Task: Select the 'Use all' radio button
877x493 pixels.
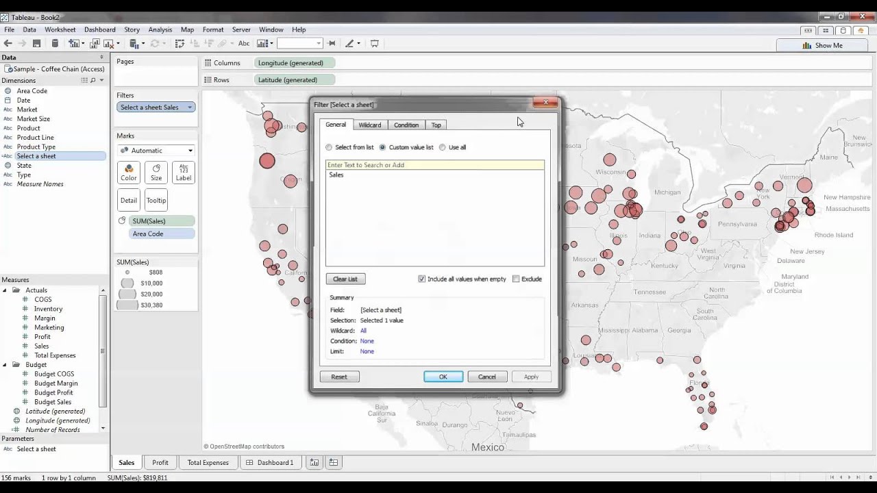Action: click(x=442, y=147)
